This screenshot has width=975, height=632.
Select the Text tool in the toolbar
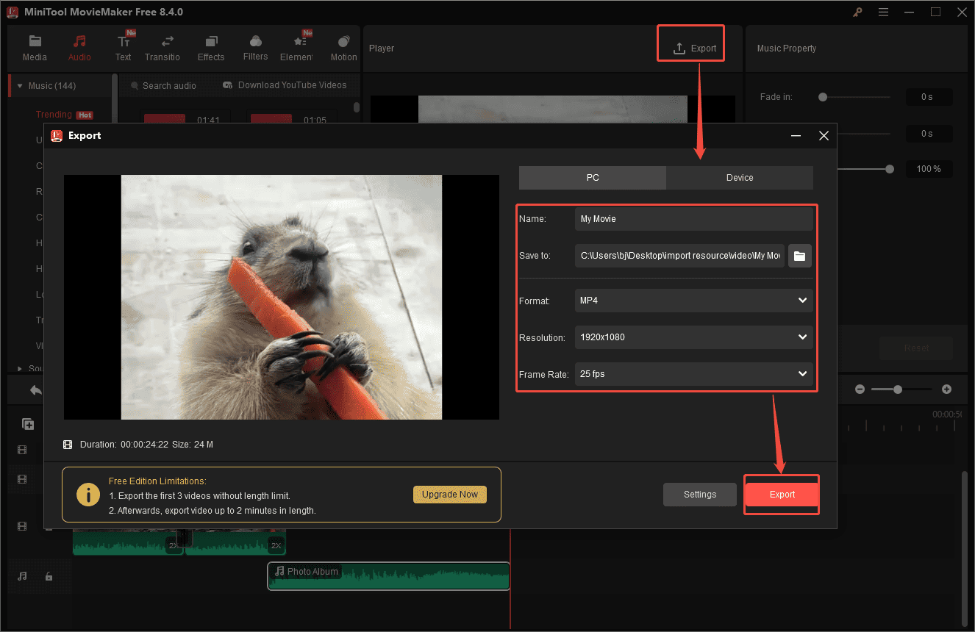tap(123, 46)
